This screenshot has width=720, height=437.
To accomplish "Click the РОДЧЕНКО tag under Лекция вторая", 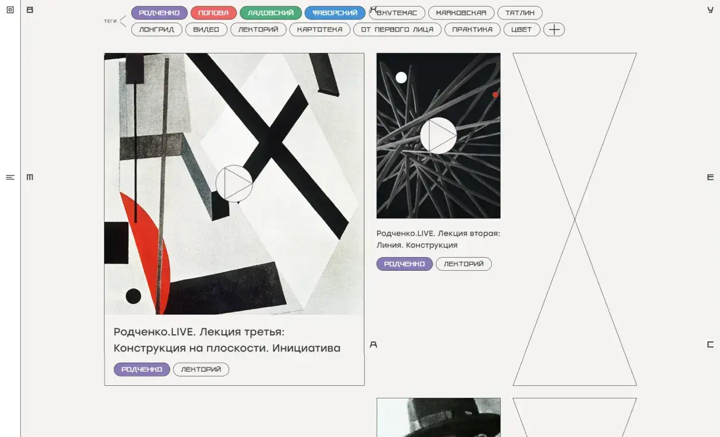I will click(x=405, y=264).
